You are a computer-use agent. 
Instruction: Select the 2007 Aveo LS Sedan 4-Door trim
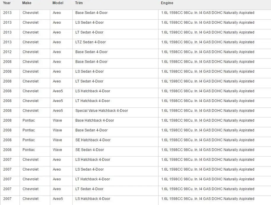(x=89, y=169)
